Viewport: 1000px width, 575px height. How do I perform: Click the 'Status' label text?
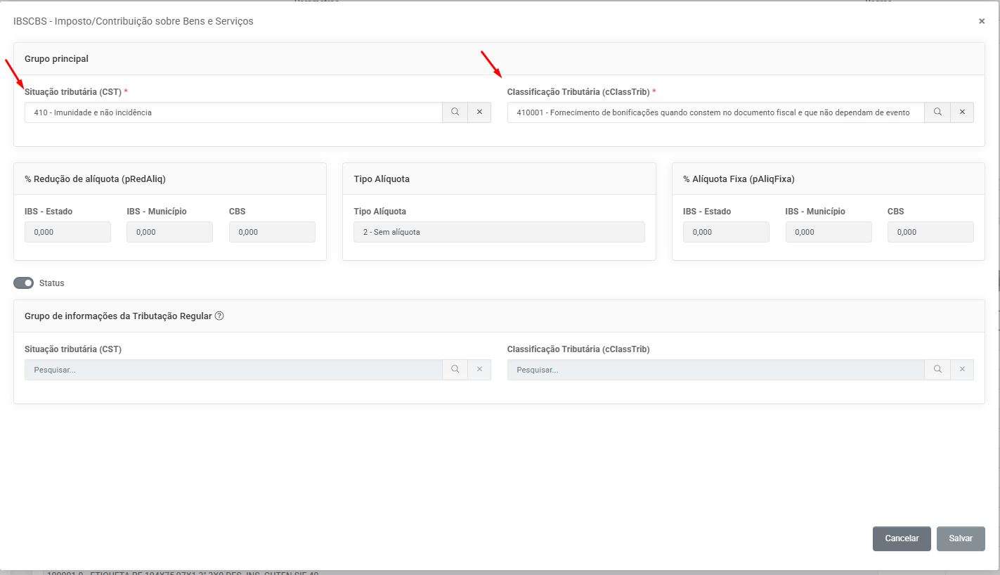click(51, 283)
